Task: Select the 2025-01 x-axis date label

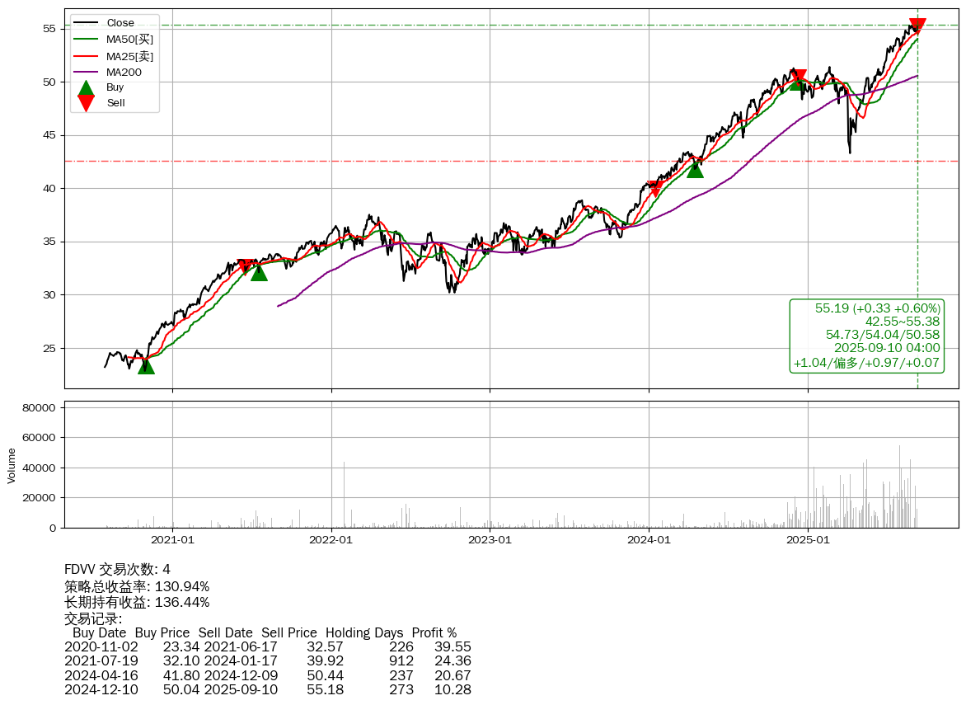Action: 808,540
